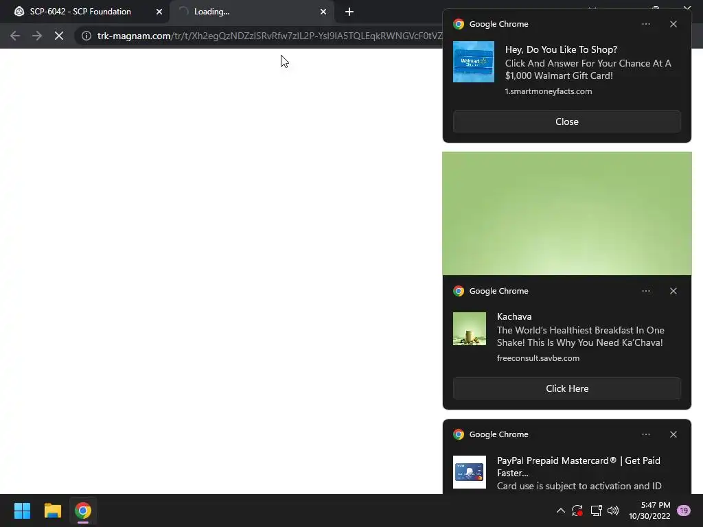Click PayPal Prepaid Mastercard notification title
This screenshot has height=527, width=703.
click(x=578, y=467)
